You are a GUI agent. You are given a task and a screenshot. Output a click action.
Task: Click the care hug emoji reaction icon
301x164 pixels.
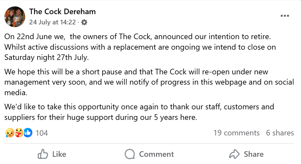click(19, 133)
